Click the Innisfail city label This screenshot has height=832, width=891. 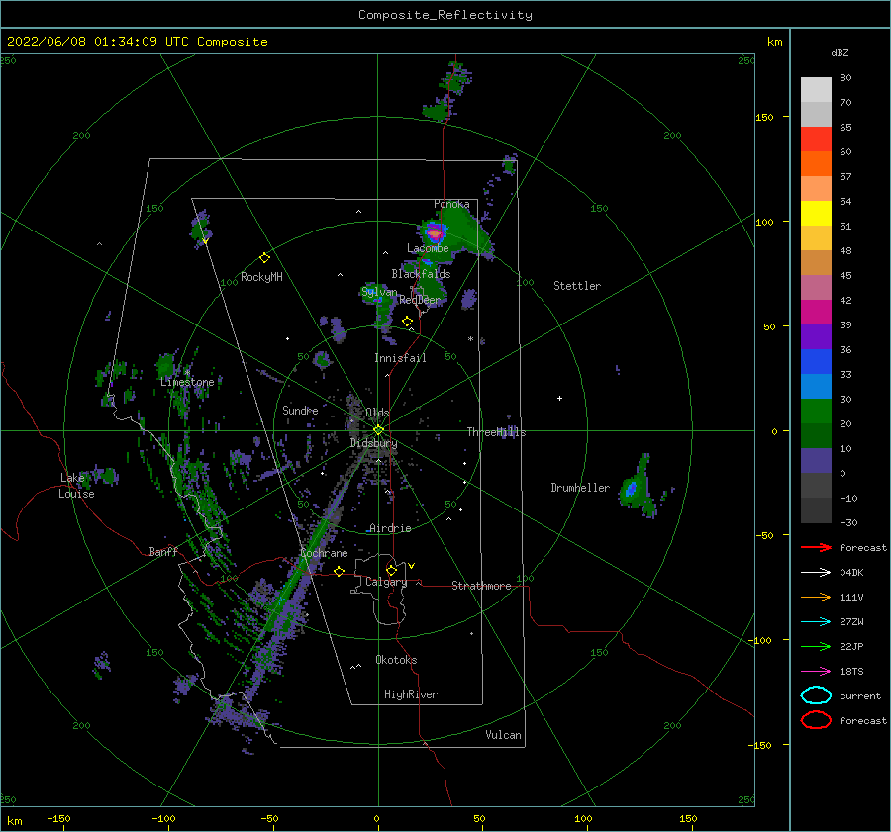click(x=400, y=358)
